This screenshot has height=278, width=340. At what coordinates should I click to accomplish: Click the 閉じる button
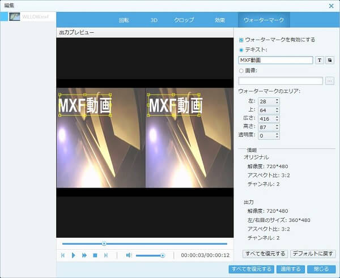pyautogui.click(x=321, y=269)
